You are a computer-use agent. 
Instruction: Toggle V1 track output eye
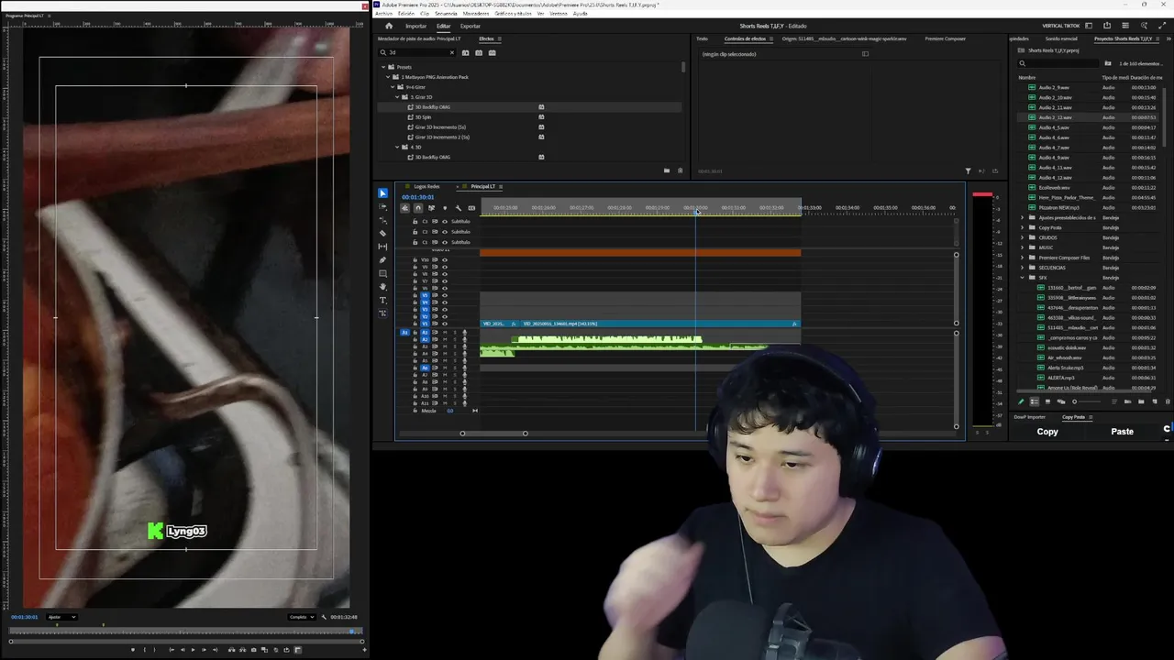click(x=445, y=324)
